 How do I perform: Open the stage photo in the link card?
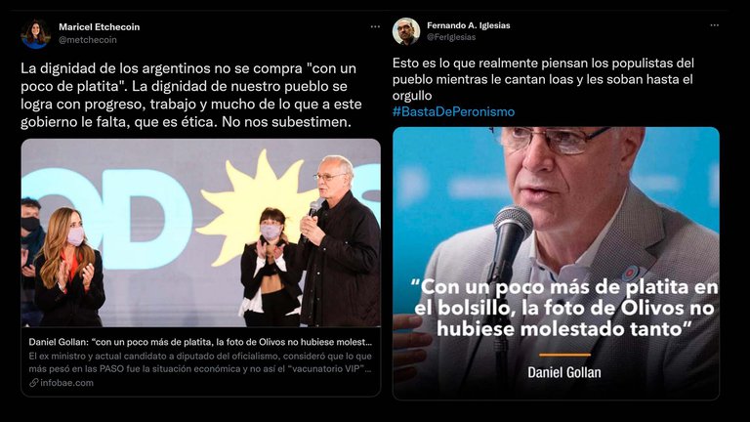click(201, 233)
